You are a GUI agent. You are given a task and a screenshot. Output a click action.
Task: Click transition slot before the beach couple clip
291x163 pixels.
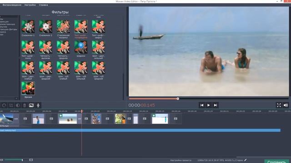point(51,119)
